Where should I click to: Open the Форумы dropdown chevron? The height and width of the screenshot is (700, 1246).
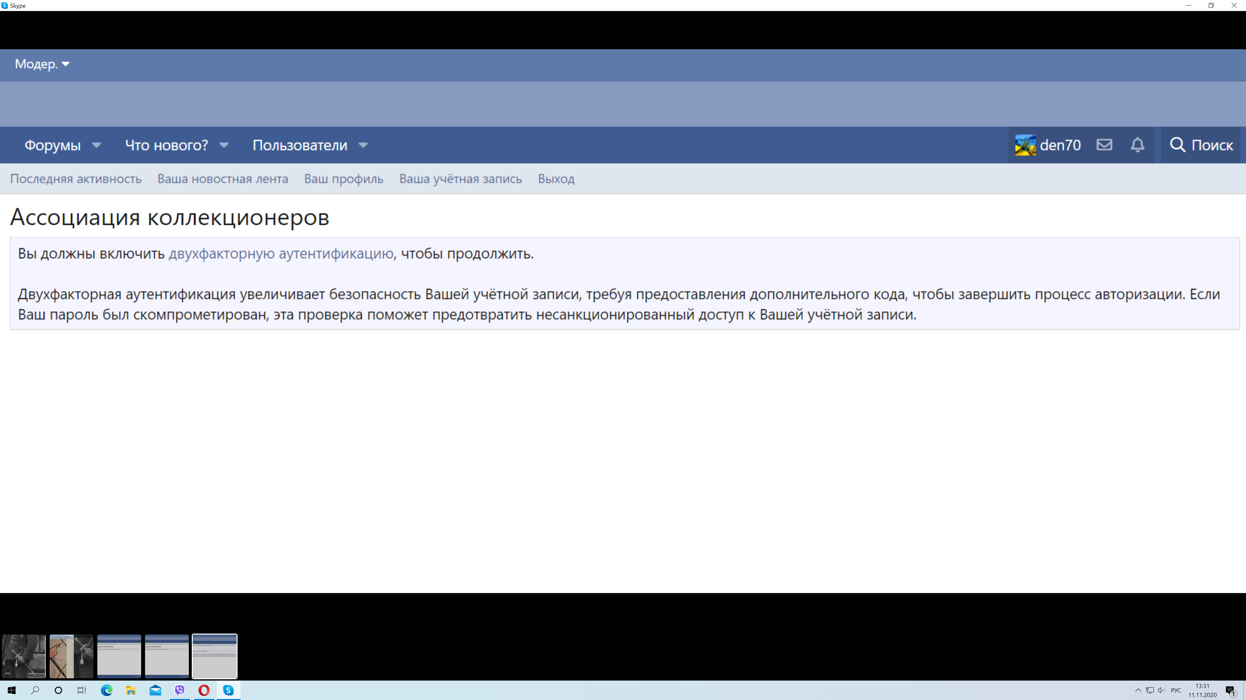click(96, 145)
